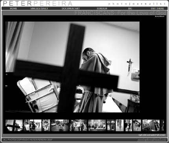Select ninth narrow thumbnail in strip
This screenshot has width=169, height=143.
pyautogui.click(x=128, y=125)
